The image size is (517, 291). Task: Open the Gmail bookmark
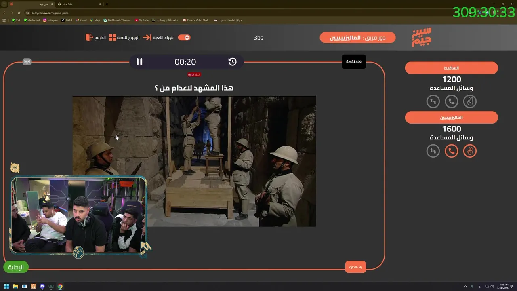(81, 20)
